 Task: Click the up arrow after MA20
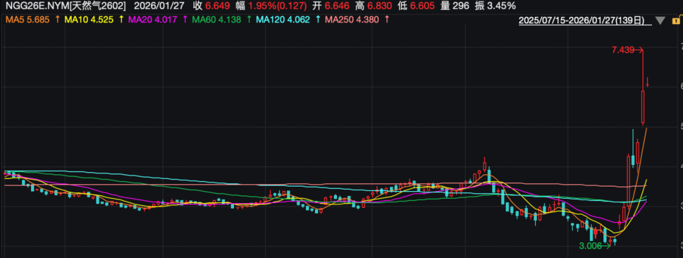(x=183, y=20)
